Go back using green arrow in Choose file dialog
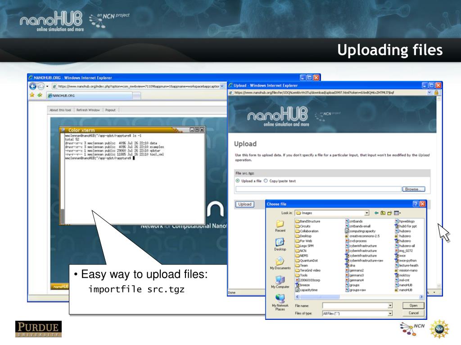The height and width of the screenshot is (345, 461). [x=376, y=213]
